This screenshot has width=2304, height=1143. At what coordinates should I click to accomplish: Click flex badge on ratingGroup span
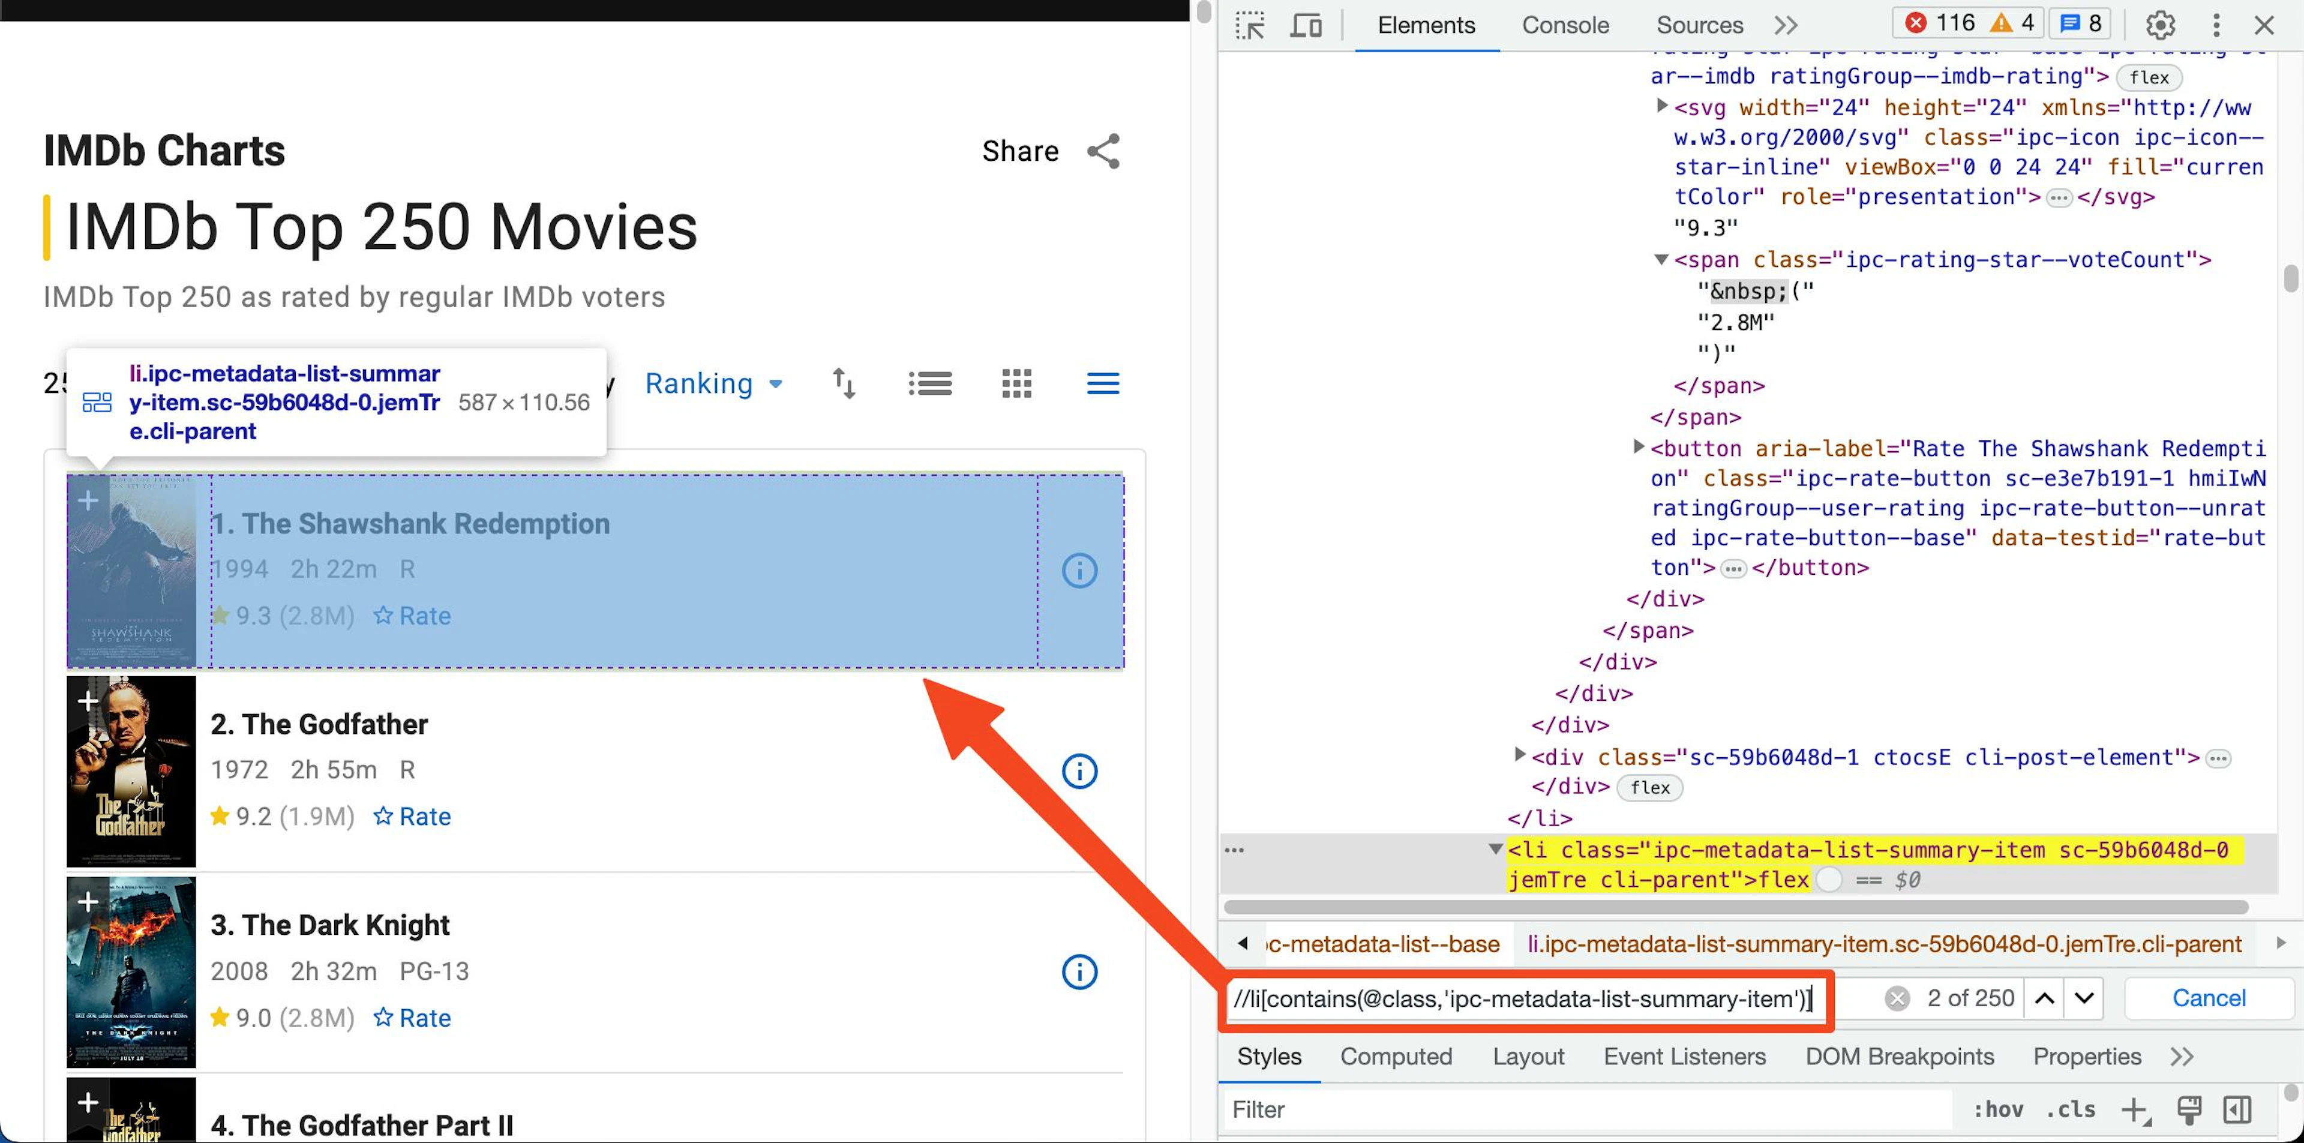pos(2149,78)
